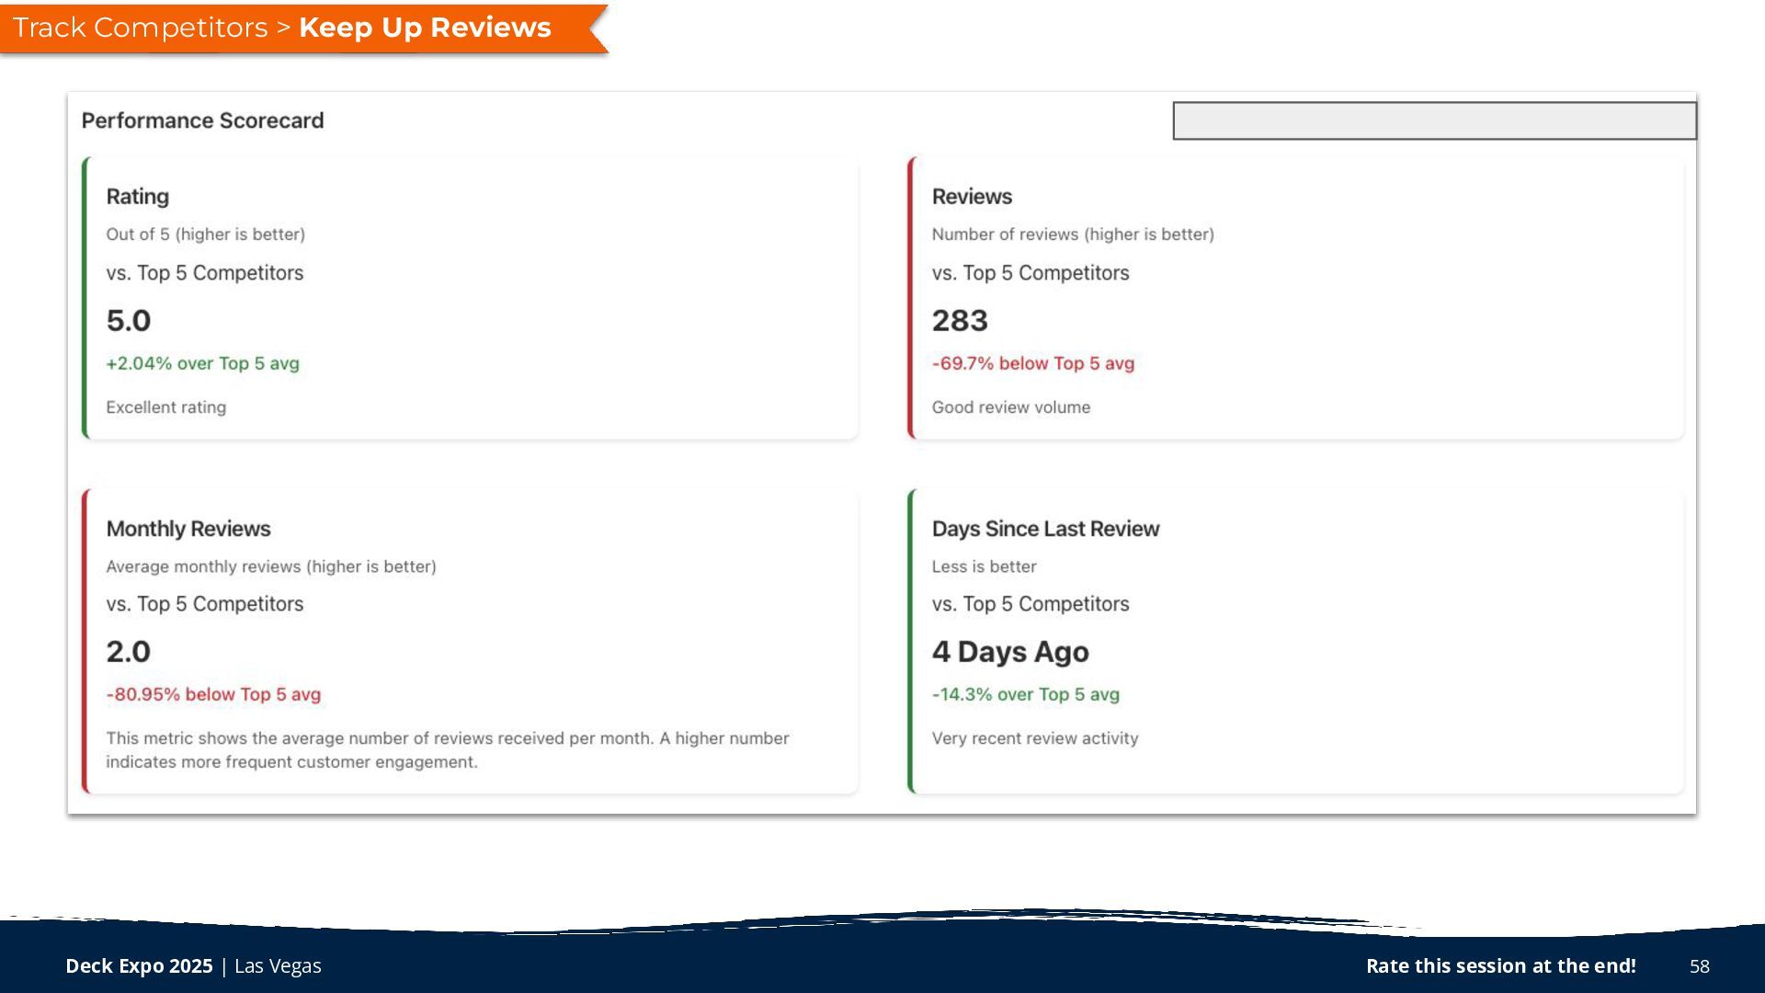Select the Reviews card heading
1765x993 pixels.
point(972,197)
